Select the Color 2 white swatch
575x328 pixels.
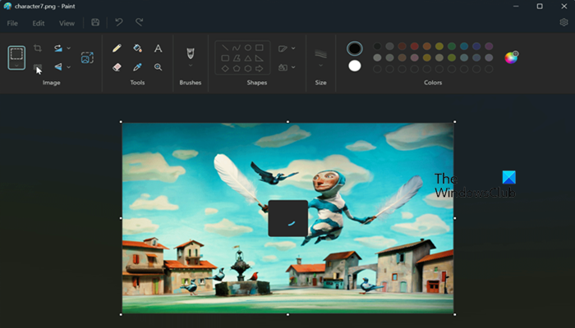click(x=355, y=66)
